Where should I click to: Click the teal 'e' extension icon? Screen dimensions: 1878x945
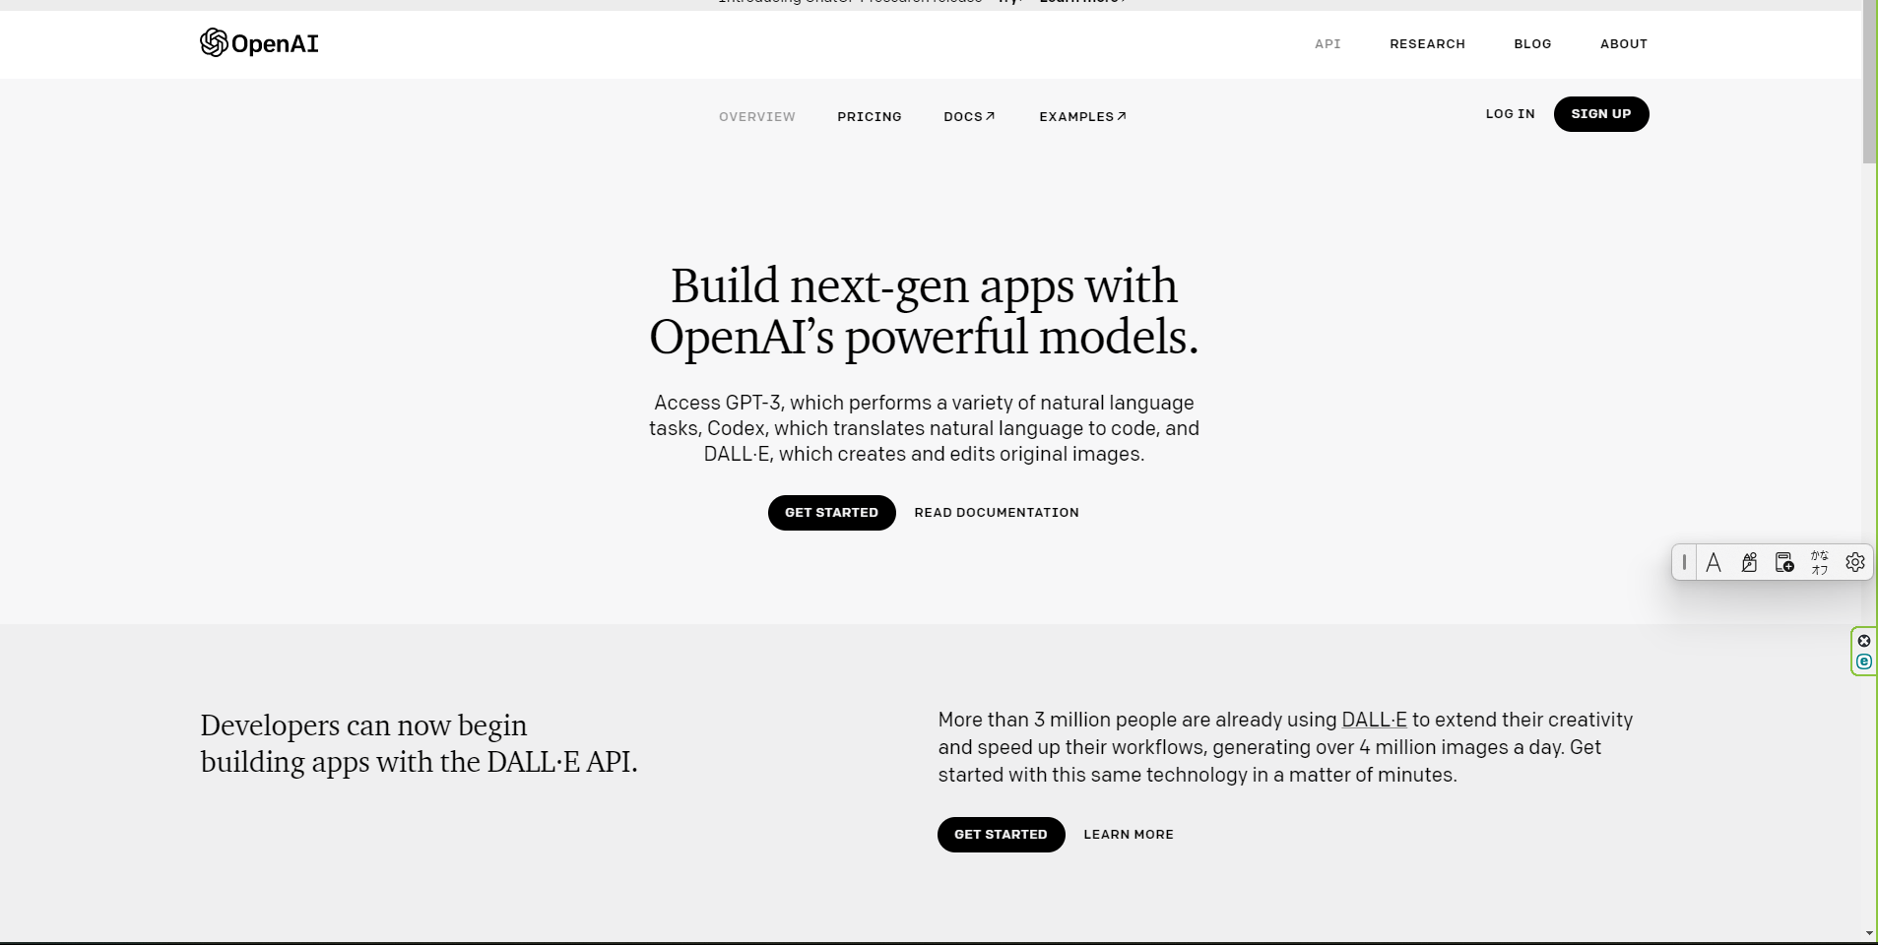(1864, 662)
